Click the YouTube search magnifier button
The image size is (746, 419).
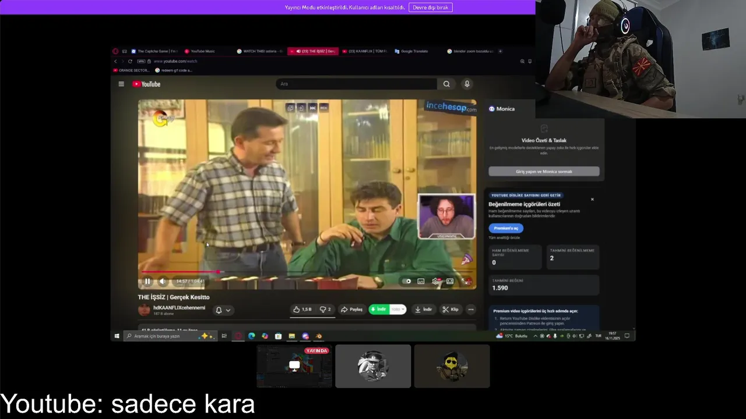[x=446, y=84]
